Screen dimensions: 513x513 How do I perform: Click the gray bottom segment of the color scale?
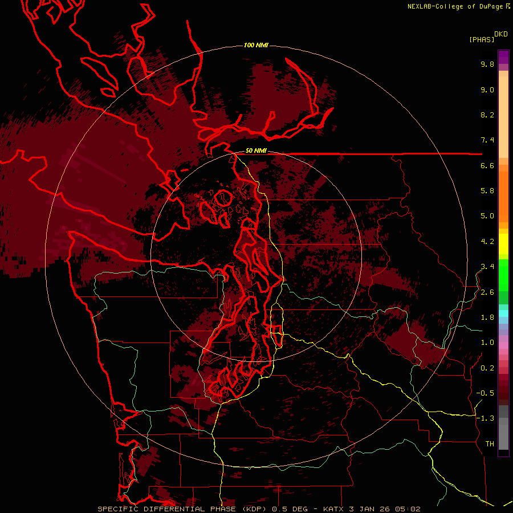coord(503,437)
